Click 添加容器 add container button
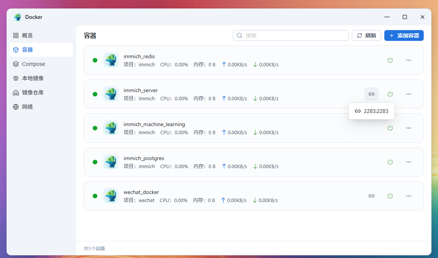 pos(404,35)
